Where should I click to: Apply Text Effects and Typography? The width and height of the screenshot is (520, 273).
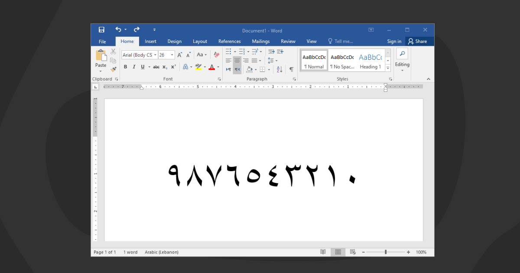coord(185,67)
